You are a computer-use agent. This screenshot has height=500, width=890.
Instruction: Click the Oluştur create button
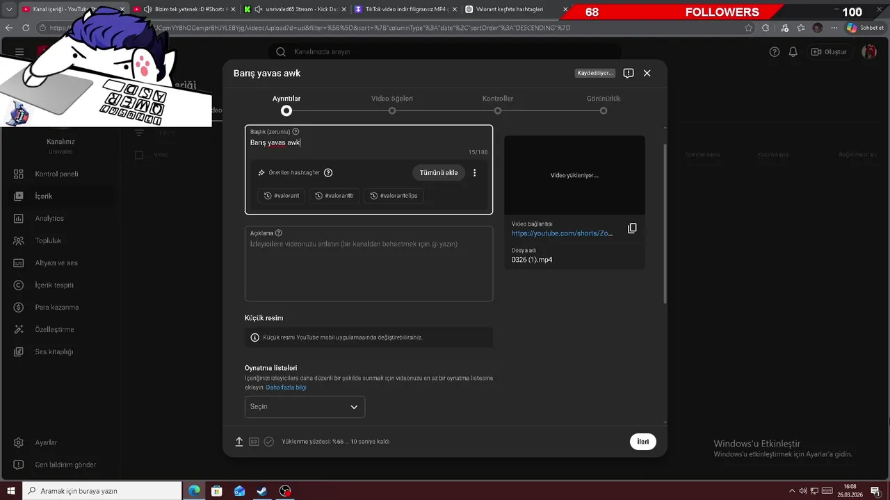[x=829, y=52]
